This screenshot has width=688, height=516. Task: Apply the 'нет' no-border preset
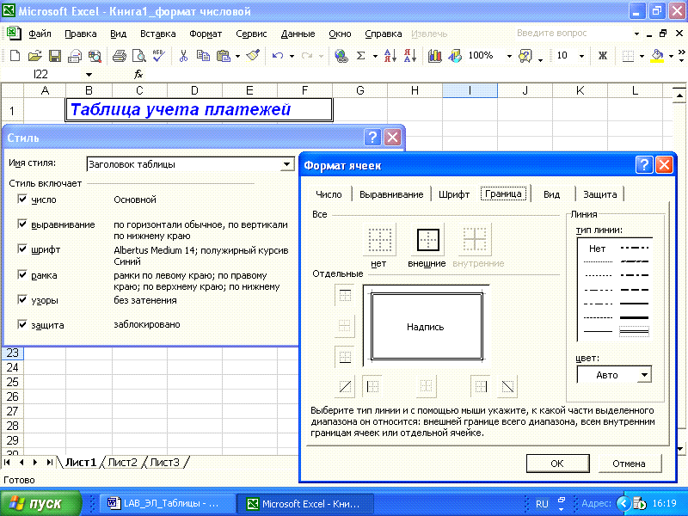point(379,240)
